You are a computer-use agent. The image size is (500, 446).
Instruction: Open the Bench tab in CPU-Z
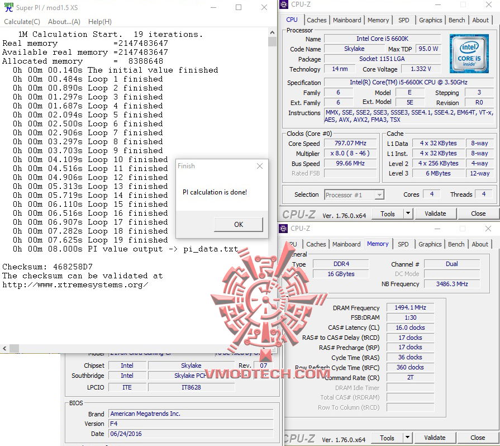point(456,20)
